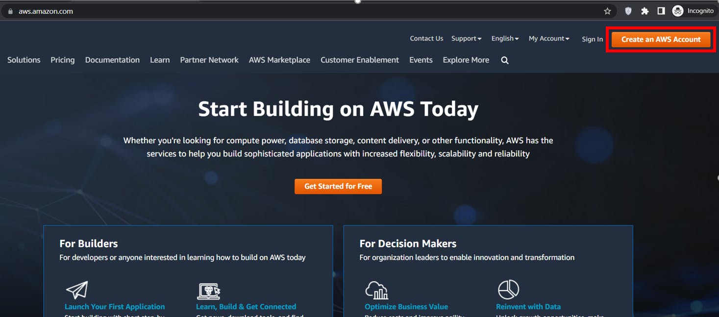
Task: Click the browser extensions puzzle icon
Action: [645, 10]
